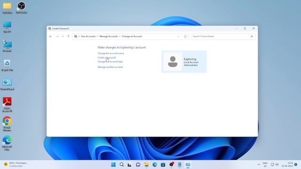Click the Create Password window title icon

coord(50,28)
